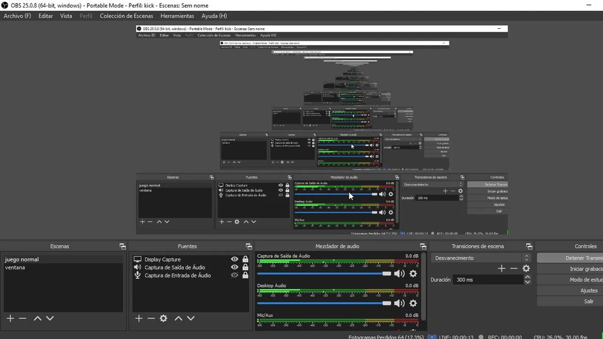The image size is (603, 339).
Task: Click the Fotogramas Perdidos 64 (17.3%) status text
Action: (386, 337)
